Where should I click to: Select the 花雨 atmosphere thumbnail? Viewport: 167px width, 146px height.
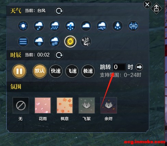pos(43,106)
